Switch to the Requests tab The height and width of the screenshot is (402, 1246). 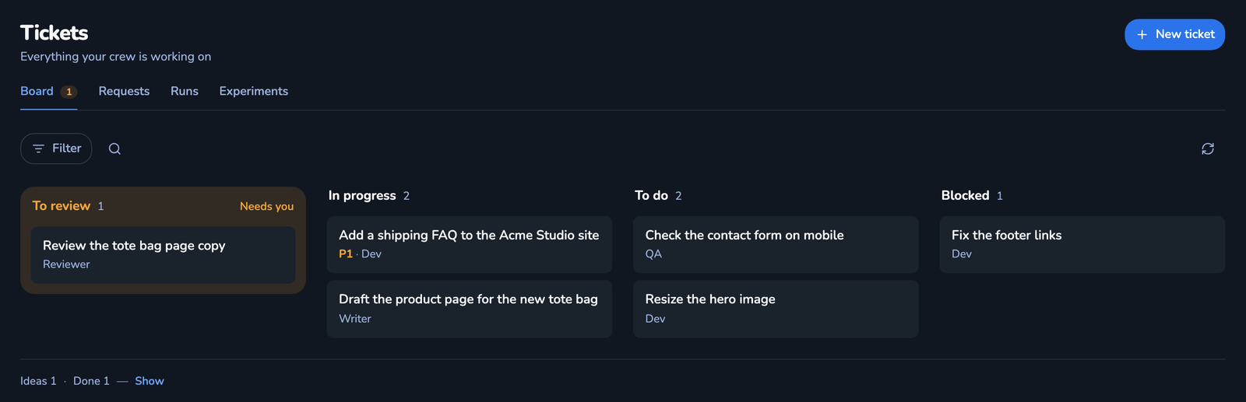pos(124,92)
